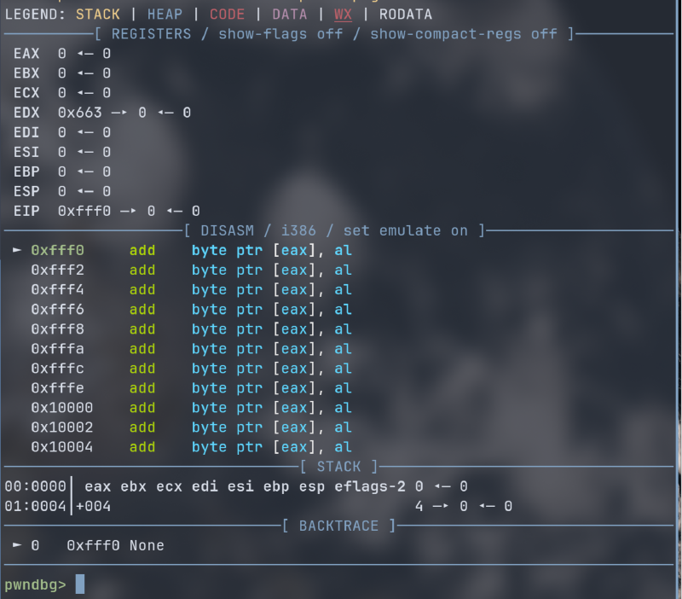682x599 pixels.
Task: Click the STACK section header
Action: click(338, 467)
